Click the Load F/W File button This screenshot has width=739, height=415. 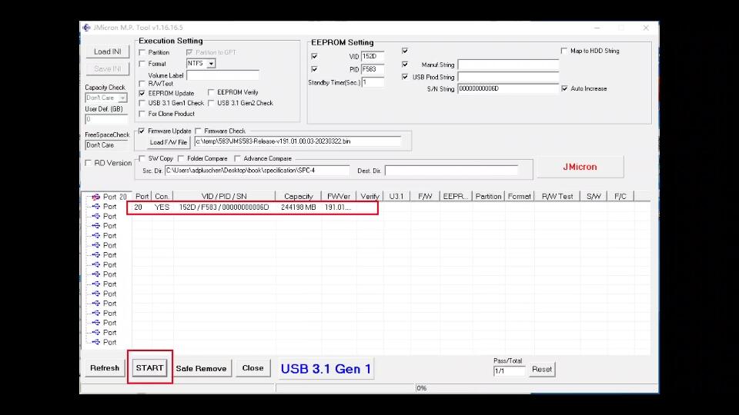point(169,142)
